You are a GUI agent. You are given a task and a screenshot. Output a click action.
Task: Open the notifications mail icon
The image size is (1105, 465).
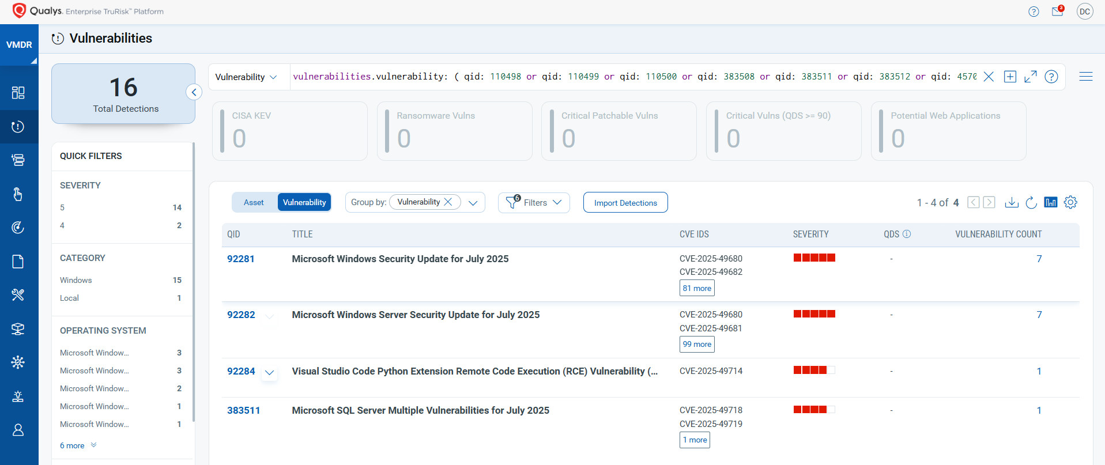[1058, 12]
